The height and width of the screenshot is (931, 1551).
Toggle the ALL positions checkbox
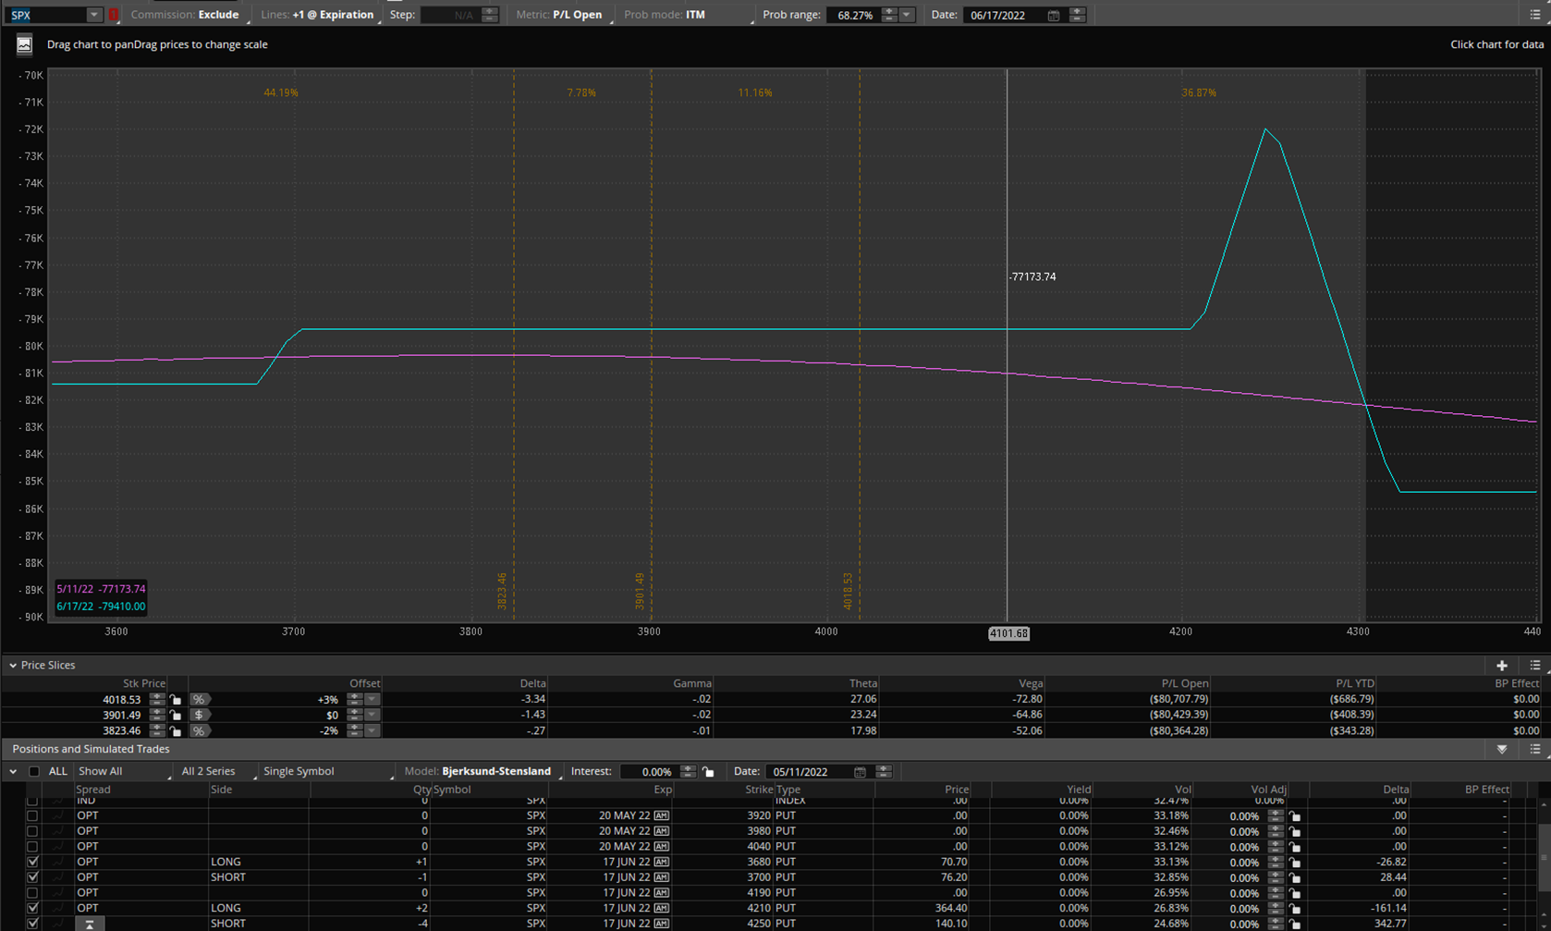pos(34,771)
